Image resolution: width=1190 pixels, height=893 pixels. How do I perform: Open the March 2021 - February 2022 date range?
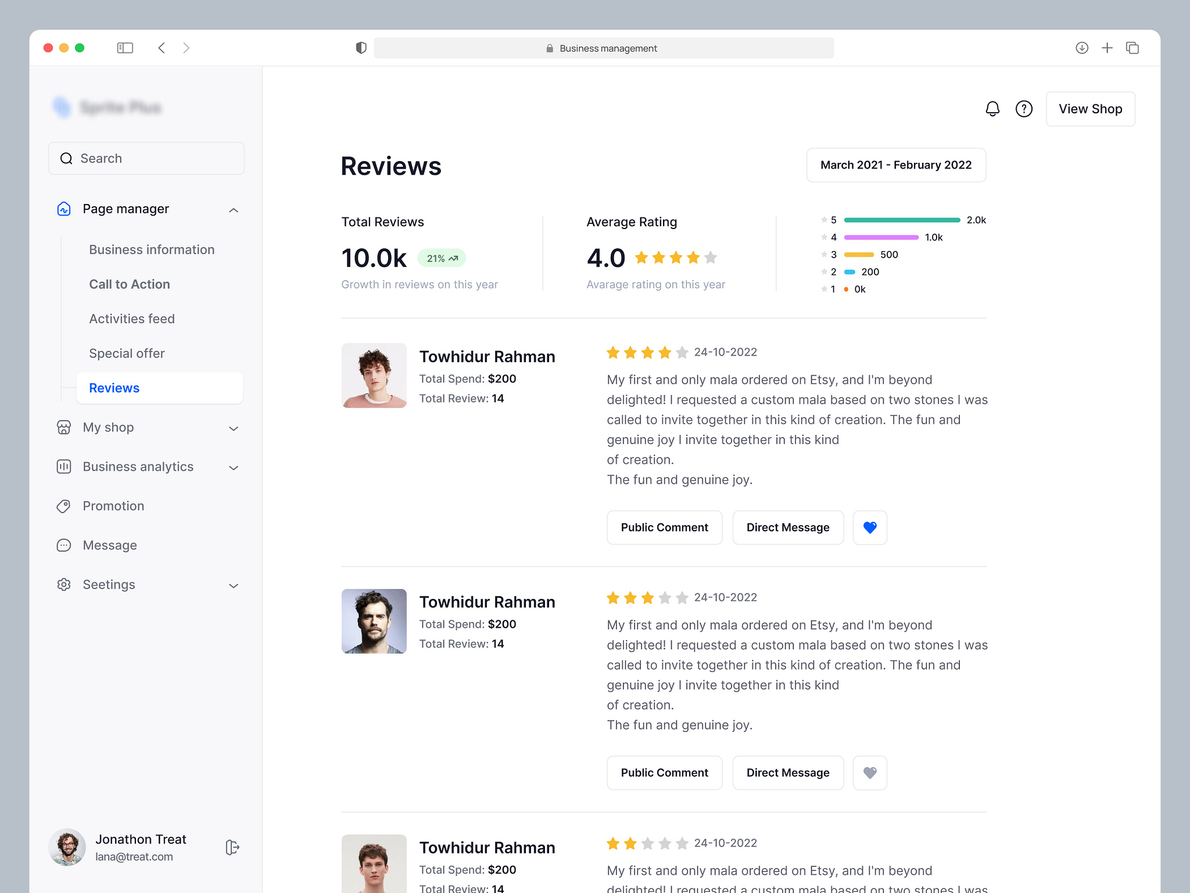(x=896, y=165)
